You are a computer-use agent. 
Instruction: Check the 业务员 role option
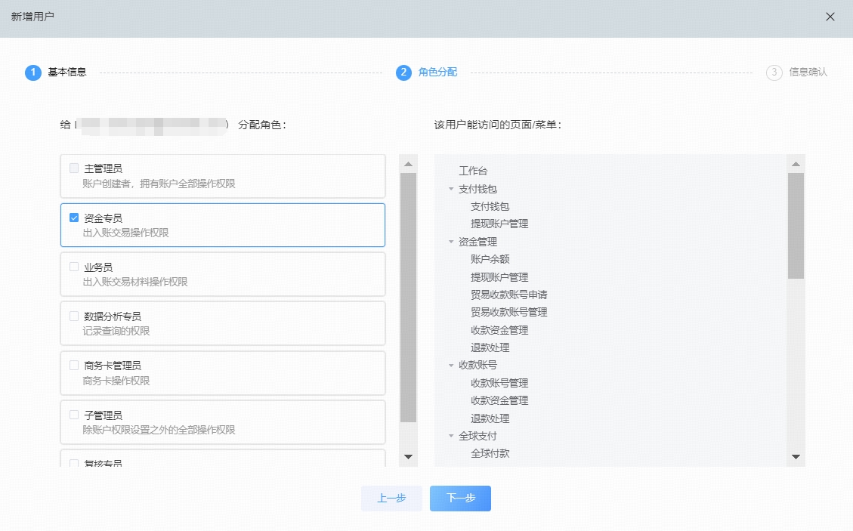coord(73,267)
